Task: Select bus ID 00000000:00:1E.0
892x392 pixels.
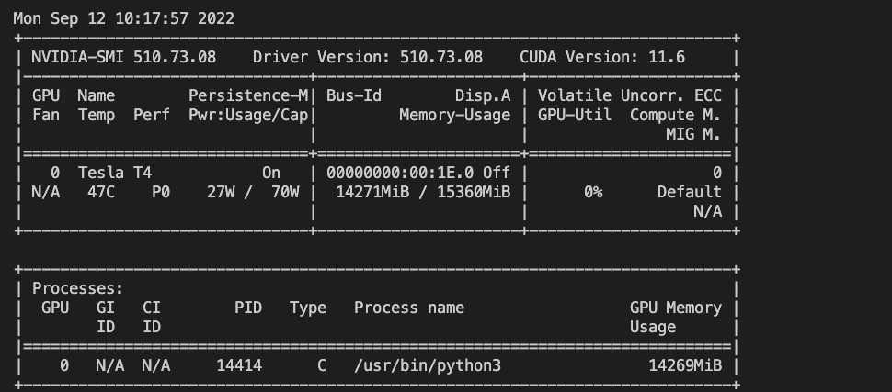Action: pyautogui.click(x=400, y=173)
